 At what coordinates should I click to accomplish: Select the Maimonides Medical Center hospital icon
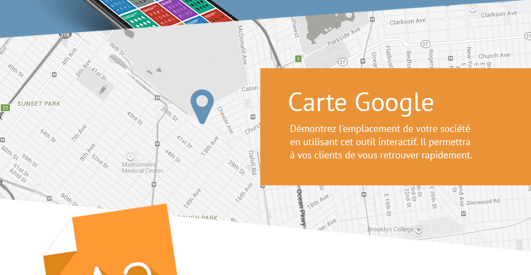(x=130, y=156)
